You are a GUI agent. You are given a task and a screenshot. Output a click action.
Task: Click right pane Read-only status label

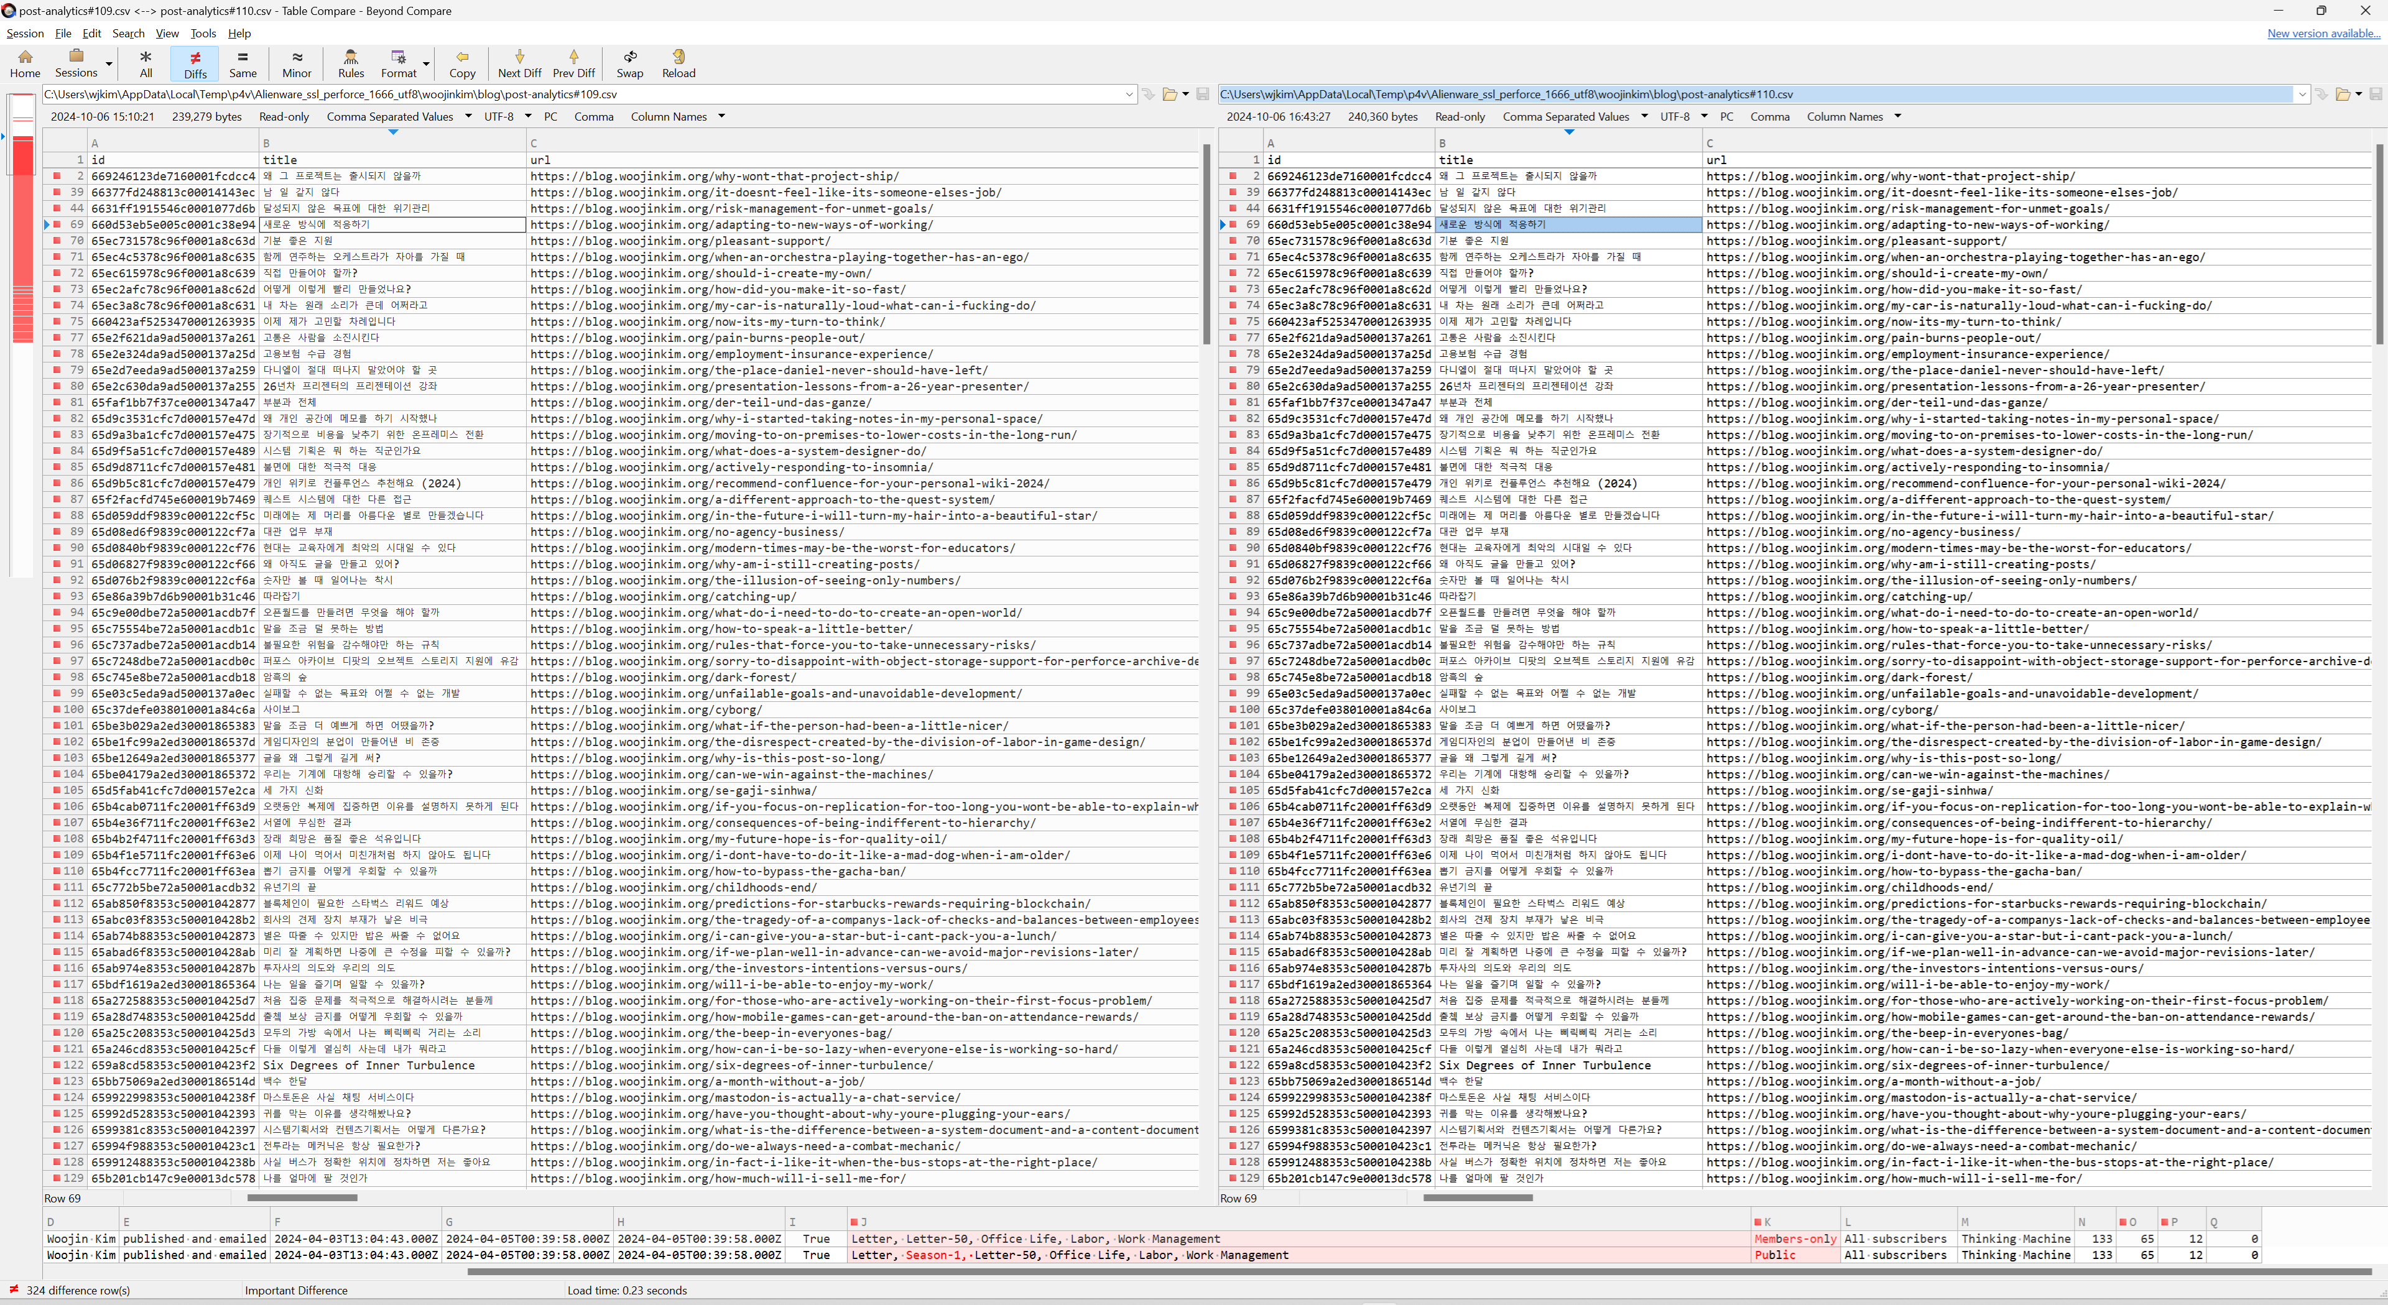(1459, 117)
